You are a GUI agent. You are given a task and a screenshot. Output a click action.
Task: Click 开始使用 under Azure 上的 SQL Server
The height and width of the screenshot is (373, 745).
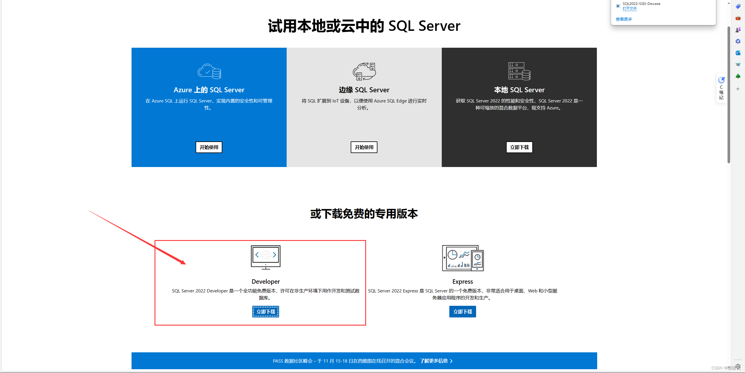209,147
